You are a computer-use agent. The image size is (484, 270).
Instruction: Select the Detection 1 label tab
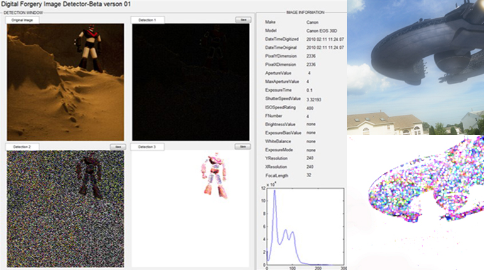pyautogui.click(x=148, y=20)
